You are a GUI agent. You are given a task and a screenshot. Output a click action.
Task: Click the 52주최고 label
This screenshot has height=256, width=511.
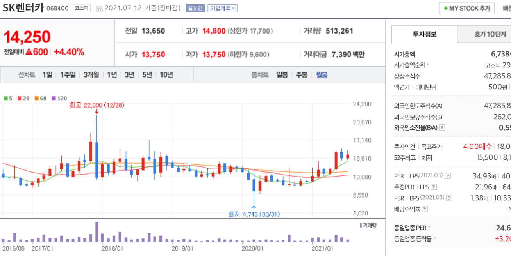pyautogui.click(x=405, y=157)
